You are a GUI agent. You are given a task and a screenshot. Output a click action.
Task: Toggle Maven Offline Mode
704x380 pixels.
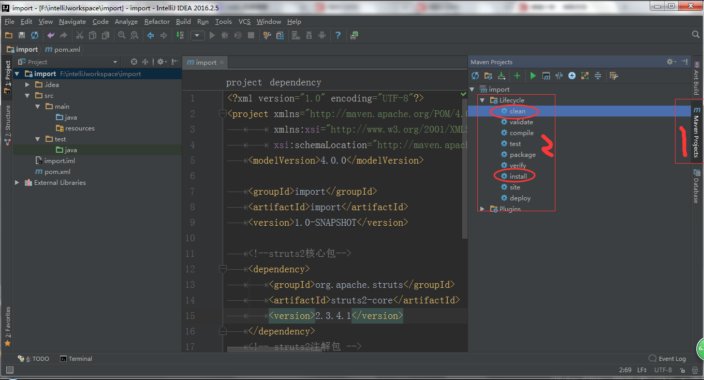tap(559, 76)
